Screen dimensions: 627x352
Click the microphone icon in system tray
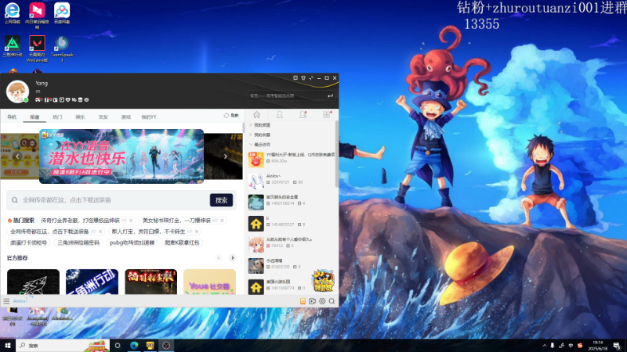(553, 346)
